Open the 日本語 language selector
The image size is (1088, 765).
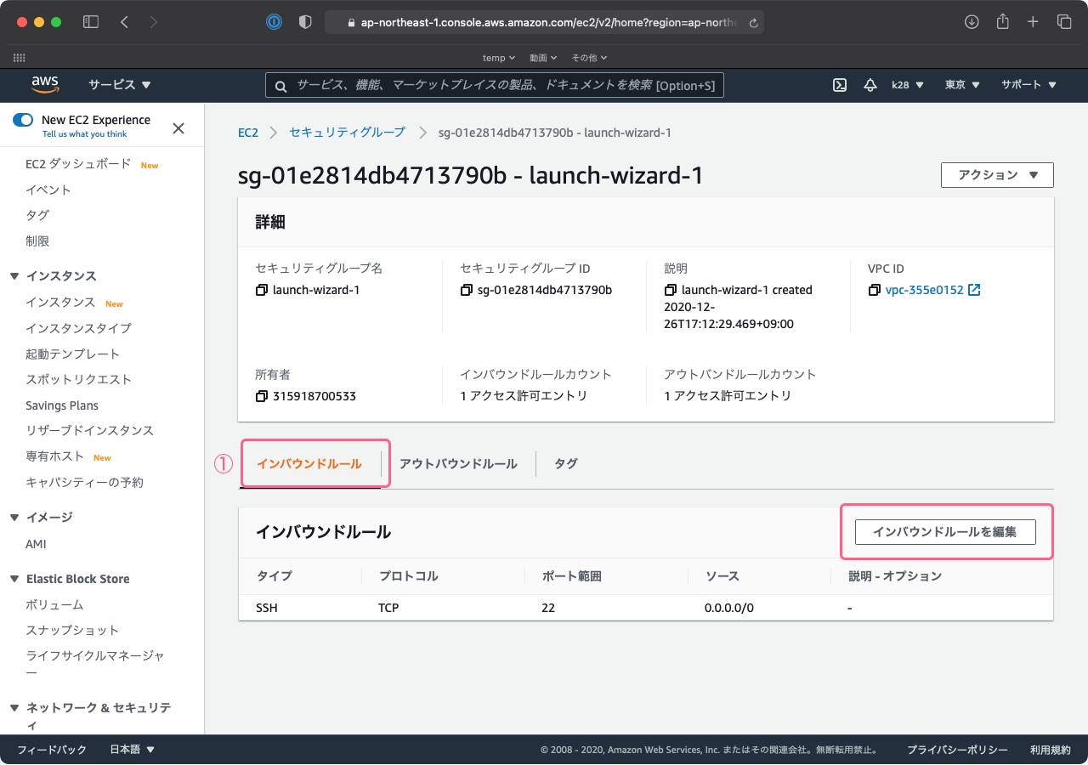coord(133,750)
